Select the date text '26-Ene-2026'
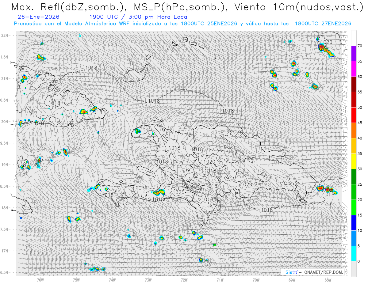The width and height of the screenshot is (368, 284). coord(39,17)
